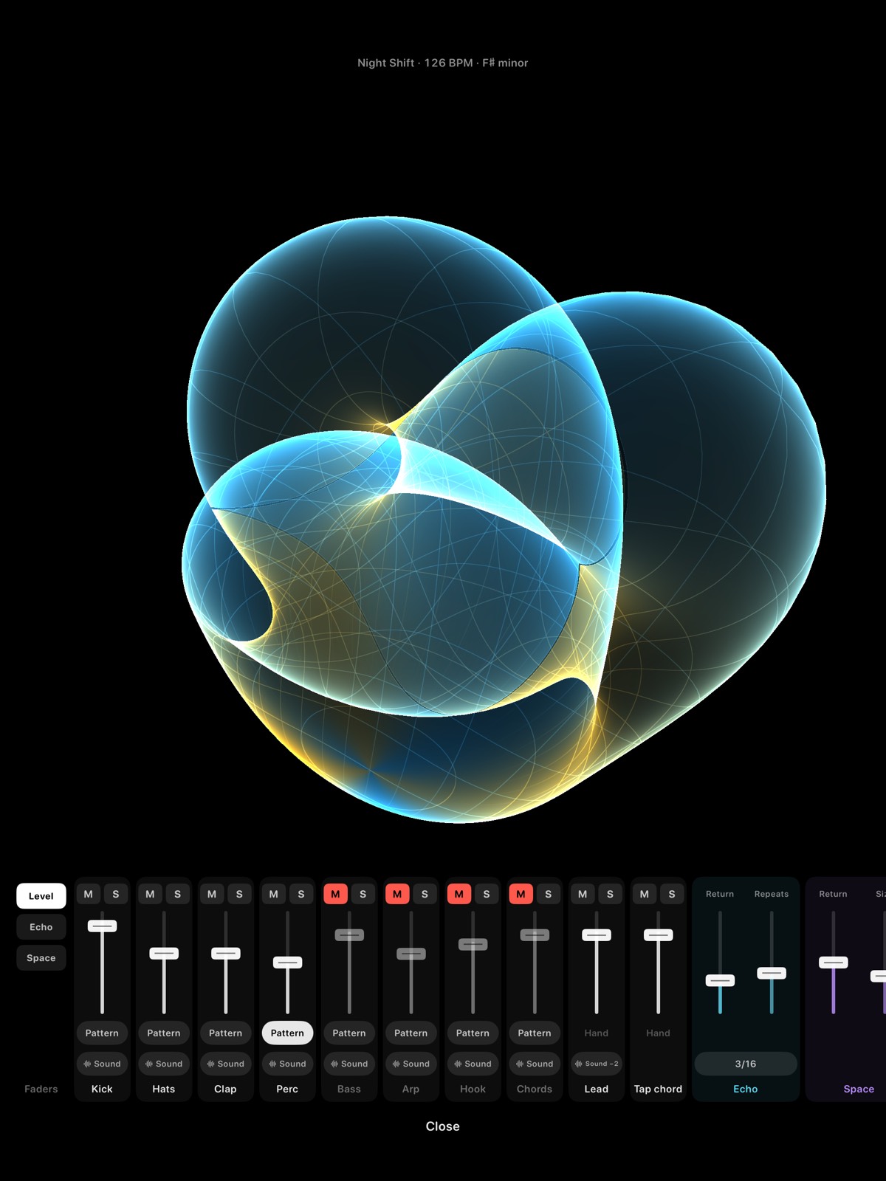Open the Arp Pattern selector
Viewport: 886px width, 1181px height.
[x=411, y=1033]
